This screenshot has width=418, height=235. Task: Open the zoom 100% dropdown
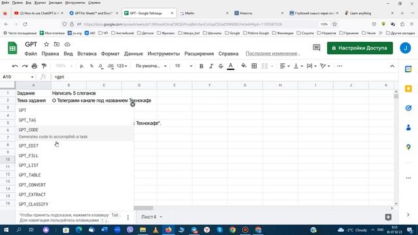(64, 66)
